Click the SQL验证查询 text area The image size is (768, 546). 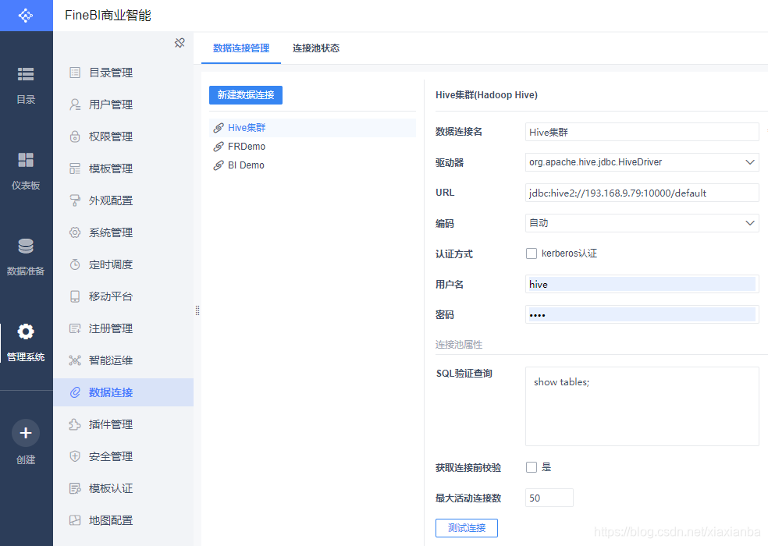tap(642, 406)
